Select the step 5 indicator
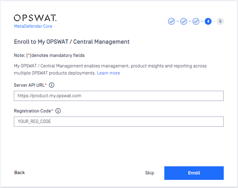Screen dimensions: 238x188 [x=220, y=21]
